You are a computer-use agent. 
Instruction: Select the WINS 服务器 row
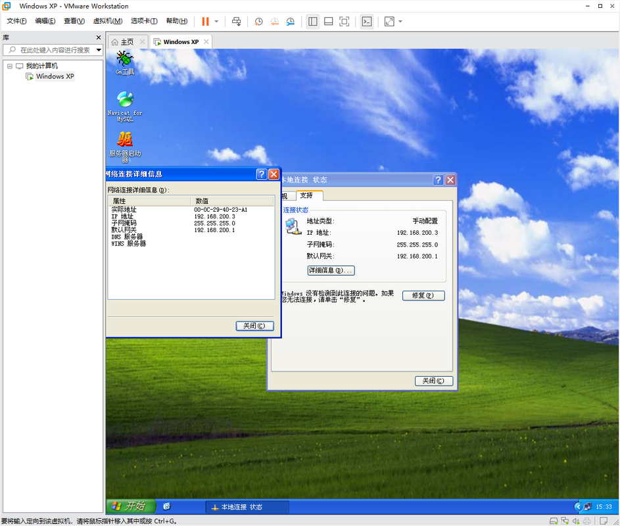191,244
